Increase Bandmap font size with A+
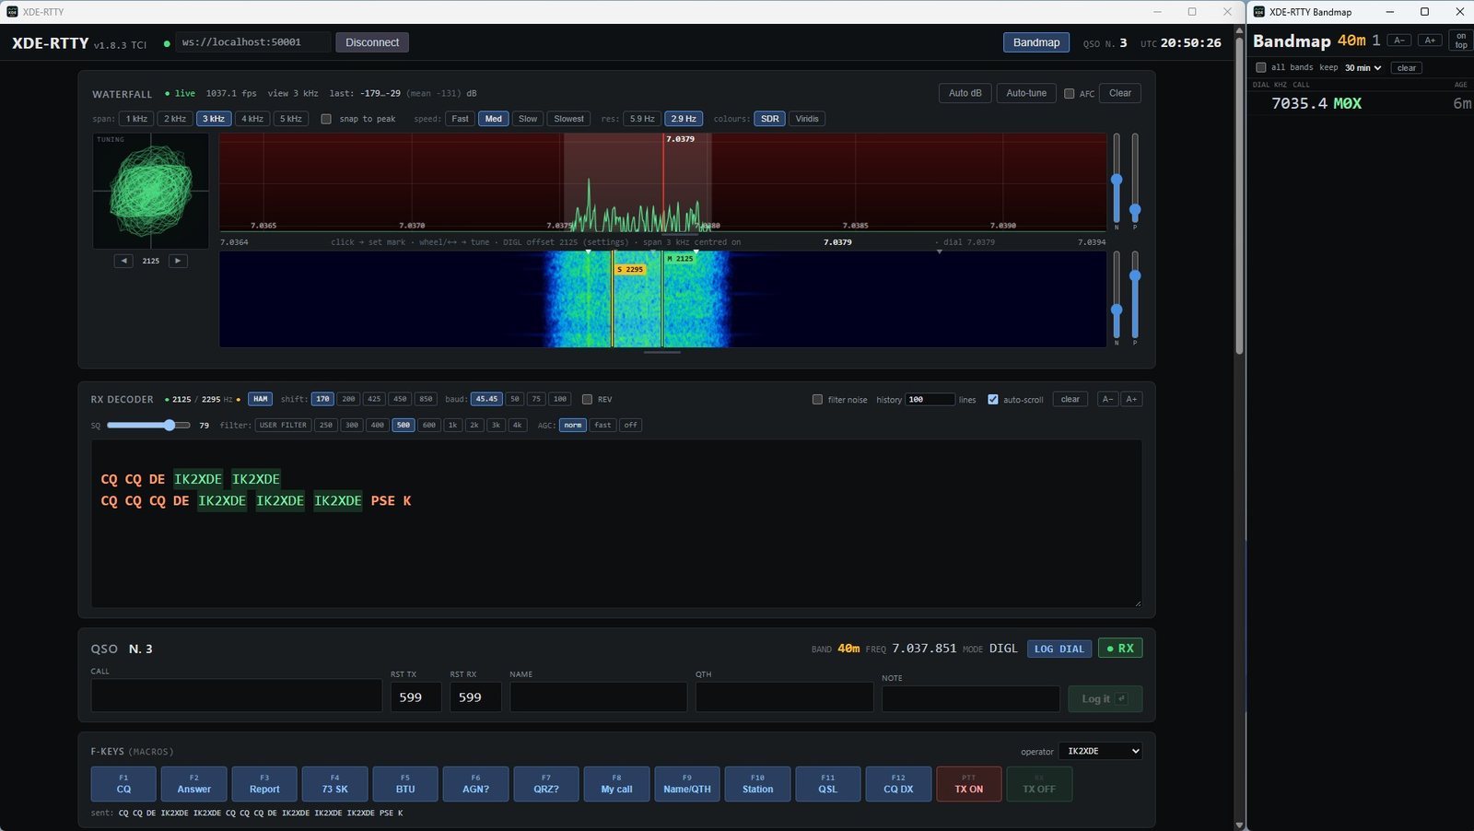 pos(1430,41)
